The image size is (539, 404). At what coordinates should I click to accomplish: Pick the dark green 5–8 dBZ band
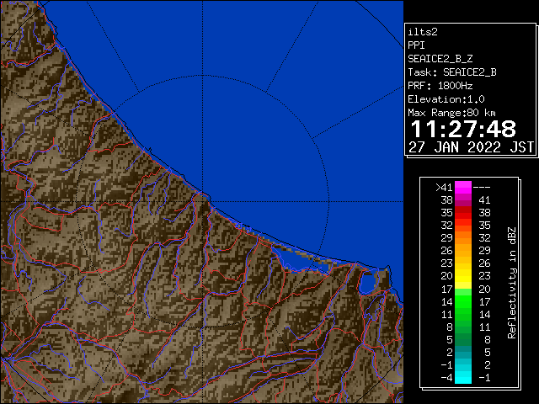tap(463, 340)
